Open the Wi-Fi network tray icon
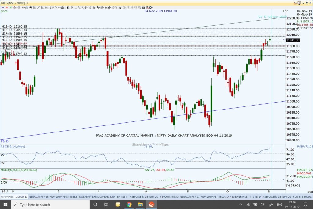313x209 pixels. pos(248,204)
